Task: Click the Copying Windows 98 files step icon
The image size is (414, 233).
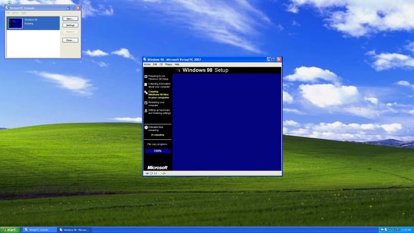Action: point(146,93)
